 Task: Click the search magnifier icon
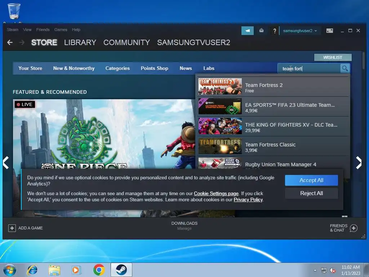point(345,68)
